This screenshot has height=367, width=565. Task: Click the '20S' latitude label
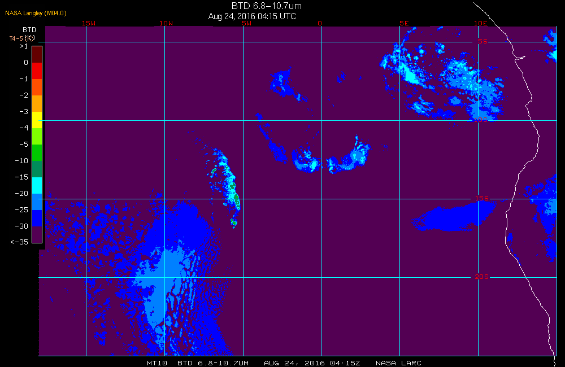[x=482, y=277]
